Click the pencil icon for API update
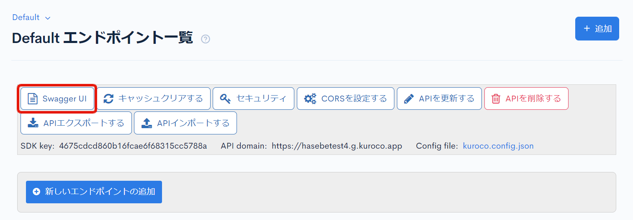This screenshot has height=220, width=633. coord(409,99)
